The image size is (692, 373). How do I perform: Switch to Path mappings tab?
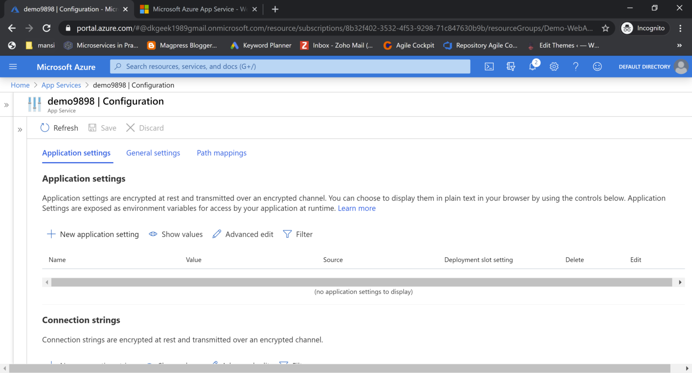coord(221,153)
